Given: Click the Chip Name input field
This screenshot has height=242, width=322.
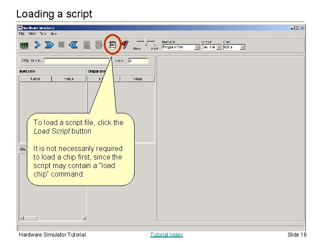Looking at the screenshot, I should pos(76,60).
